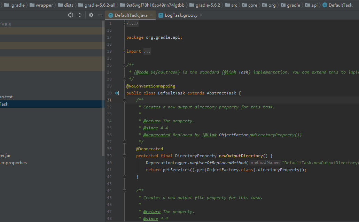Click the dists folder icon in breadcrumb

pyautogui.click(x=60, y=5)
